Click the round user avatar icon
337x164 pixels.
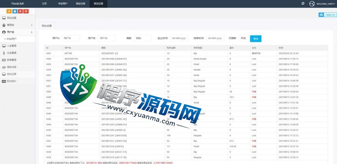coord(312,4)
